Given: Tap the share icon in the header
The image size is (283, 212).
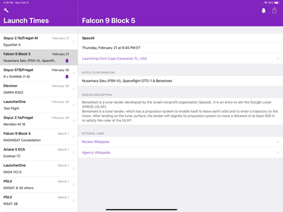Looking at the screenshot, I should tap(274, 10).
